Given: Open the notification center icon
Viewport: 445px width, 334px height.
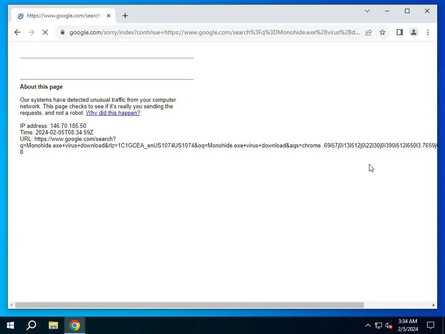Looking at the screenshot, I should [431, 325].
